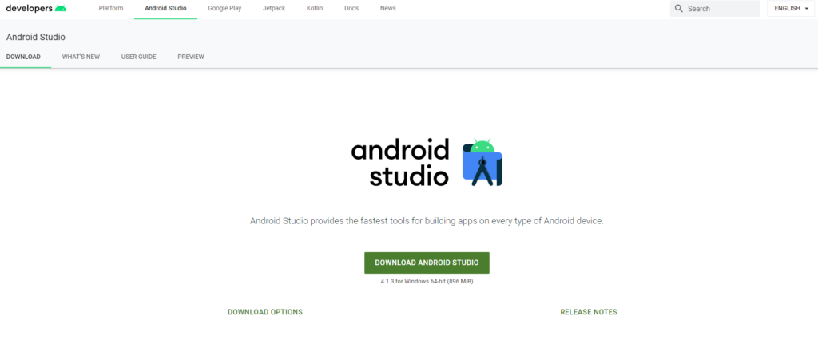Viewport: 818px width, 352px height.
Task: Open the Kotlin section
Action: point(315,8)
